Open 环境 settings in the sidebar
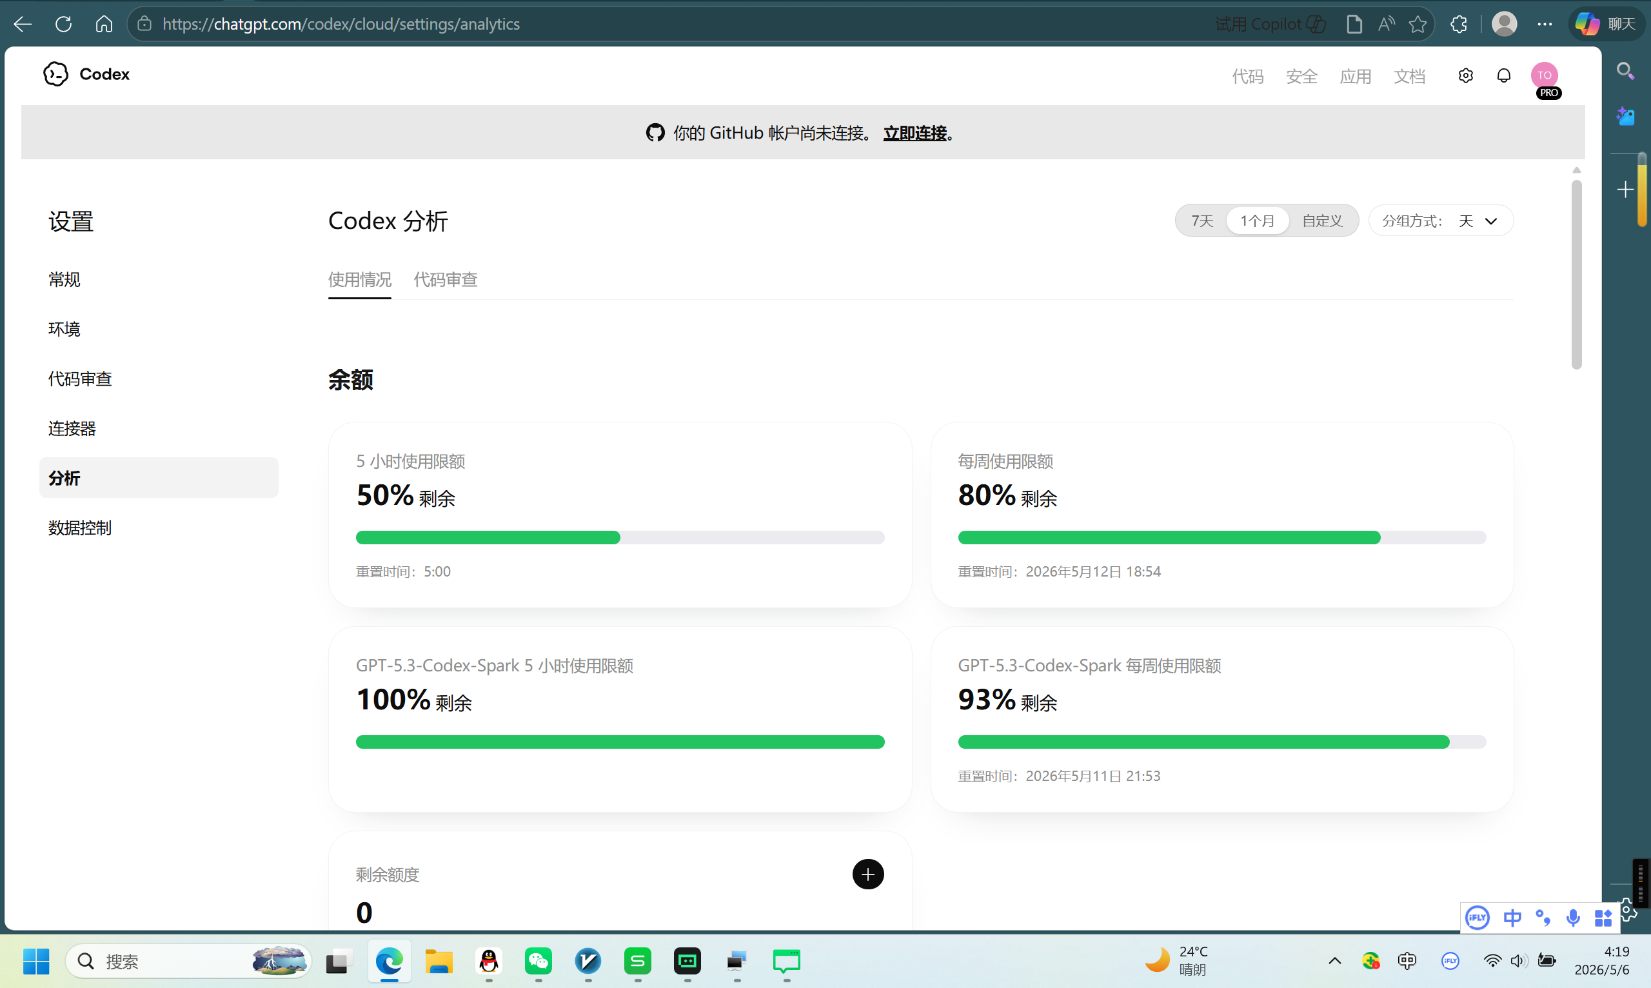This screenshot has height=988, width=1651. coord(64,329)
